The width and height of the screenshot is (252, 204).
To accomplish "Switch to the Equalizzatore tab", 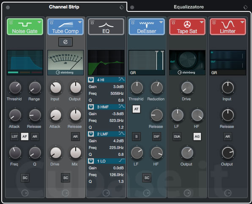I will (189, 7).
